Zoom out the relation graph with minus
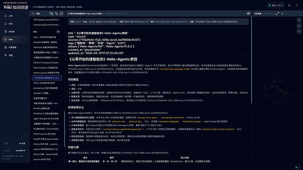This screenshot has height=170, width=303. pyautogui.click(x=299, y=26)
